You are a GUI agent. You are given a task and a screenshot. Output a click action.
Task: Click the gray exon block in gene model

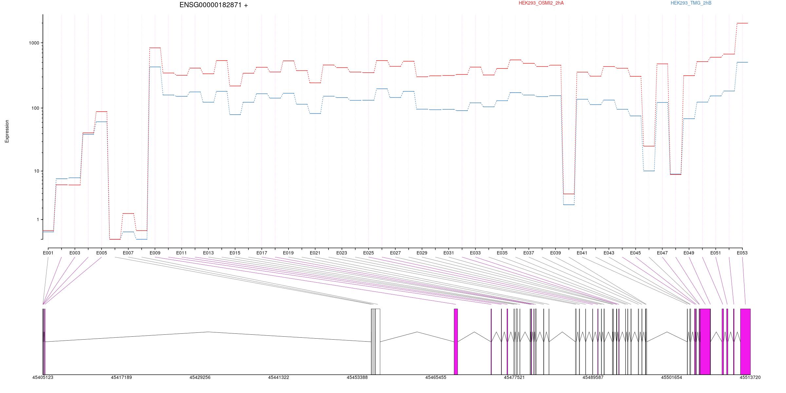tap(373, 342)
